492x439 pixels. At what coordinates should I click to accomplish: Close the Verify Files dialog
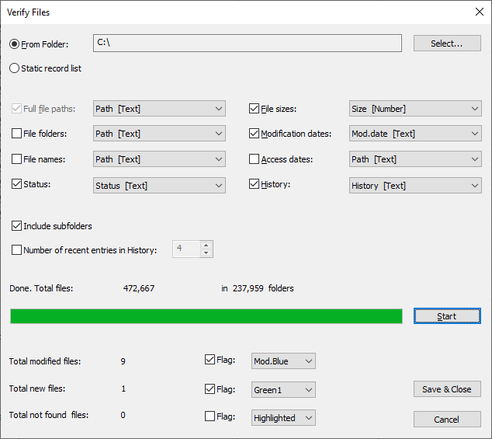(478, 12)
